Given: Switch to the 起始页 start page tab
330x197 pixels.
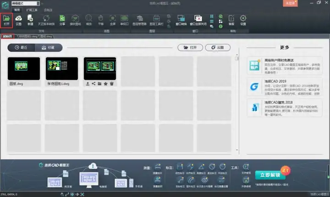Looking at the screenshot, I should pos(8,36).
